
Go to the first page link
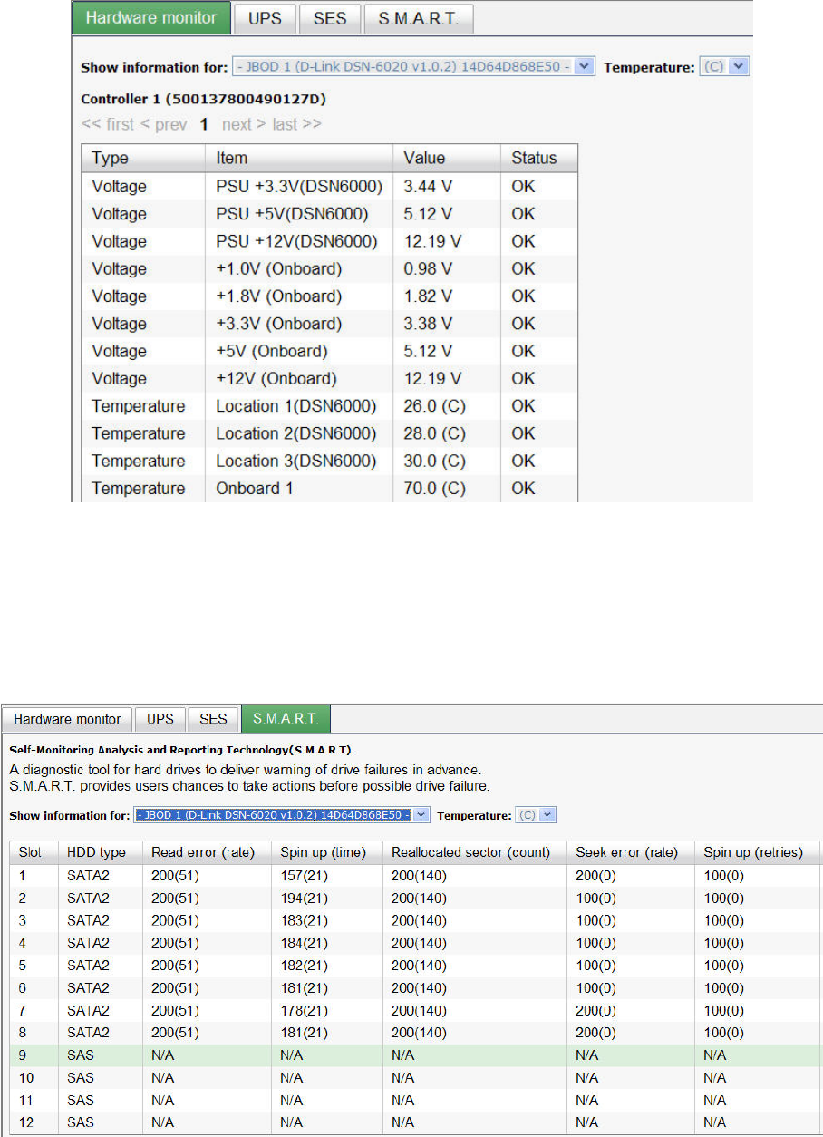click(107, 124)
